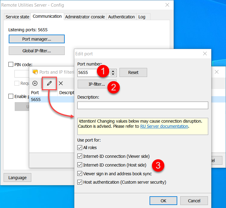The image size is (226, 208).
Task: Select the Communication tab
Action: coord(47,17)
